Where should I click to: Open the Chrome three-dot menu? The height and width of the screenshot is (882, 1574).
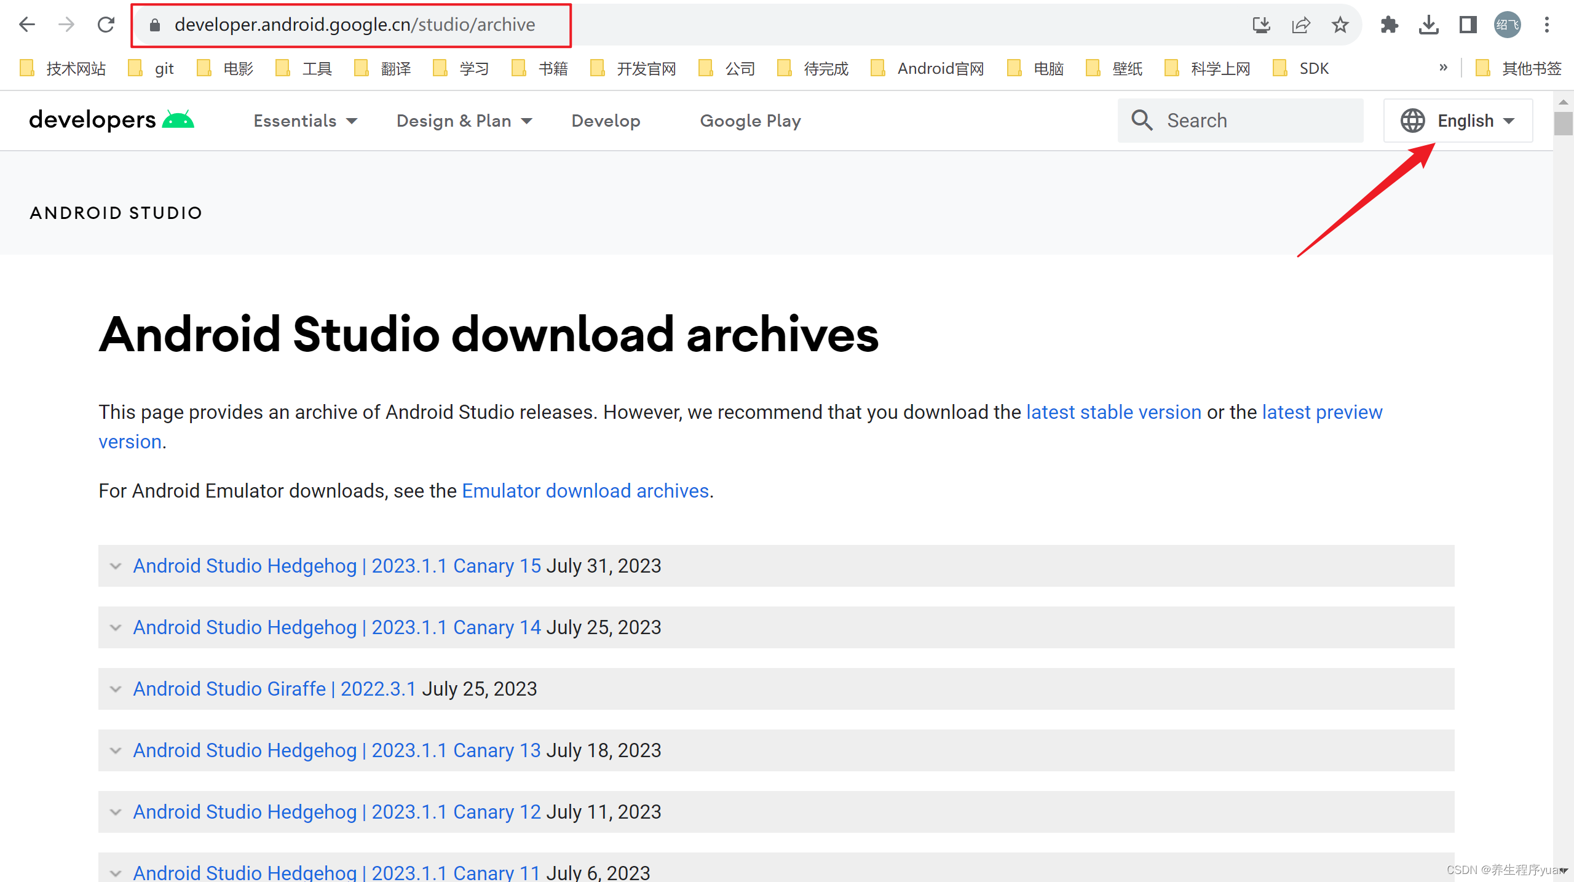point(1547,25)
